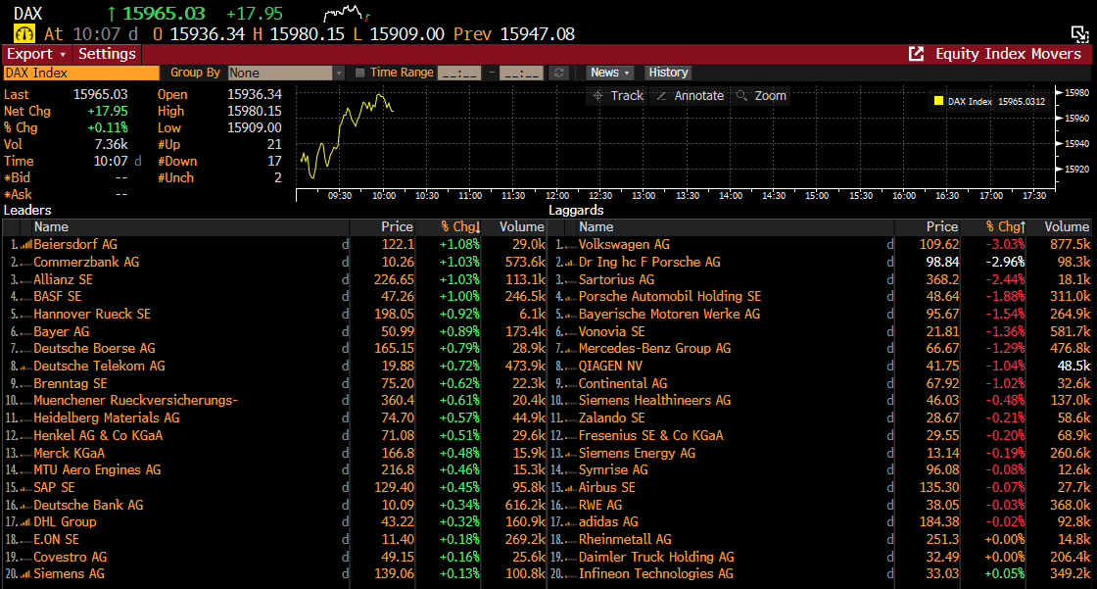The image size is (1097, 589).
Task: Click the Zoom magnifier tool on chart
Action: point(761,95)
